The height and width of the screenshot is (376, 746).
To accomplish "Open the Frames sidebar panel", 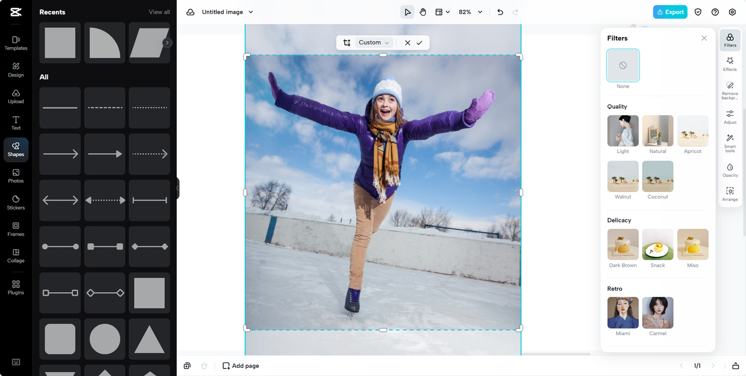I will pyautogui.click(x=16, y=229).
